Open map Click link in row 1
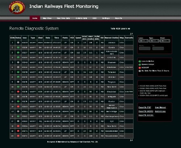181x148 pixels. [122, 42]
